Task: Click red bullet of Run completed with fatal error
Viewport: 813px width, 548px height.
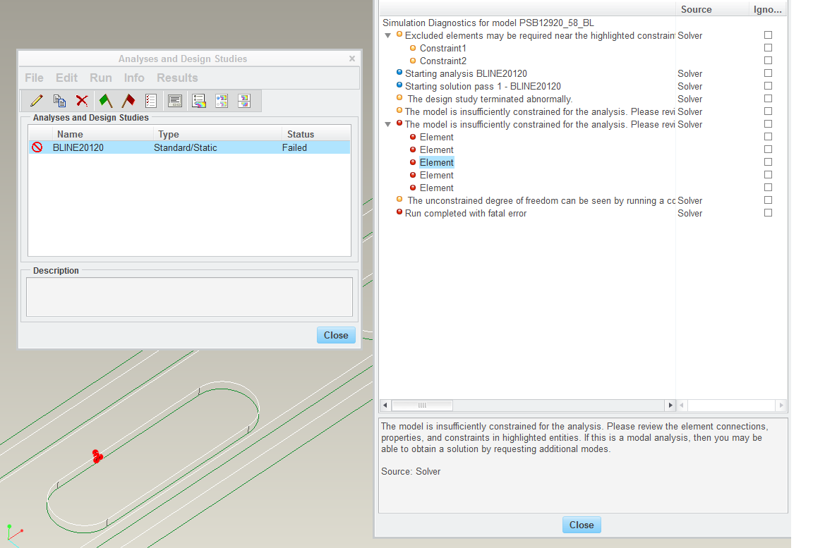Action: pyautogui.click(x=399, y=212)
